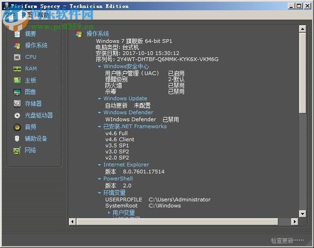314x248 pixels.
Task: Select the 自动更新 未配置 row
Action: (128, 105)
